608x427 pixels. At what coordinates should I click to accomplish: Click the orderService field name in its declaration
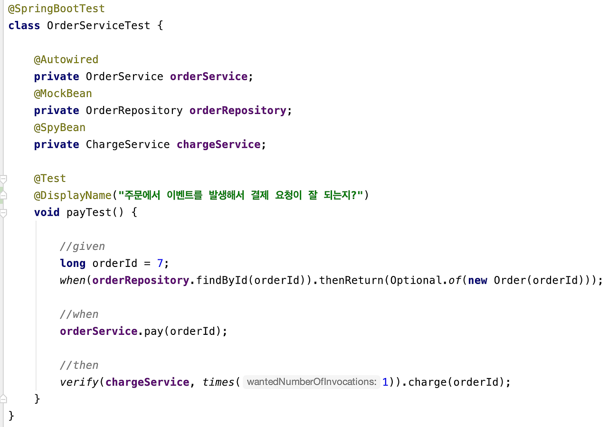(x=209, y=76)
